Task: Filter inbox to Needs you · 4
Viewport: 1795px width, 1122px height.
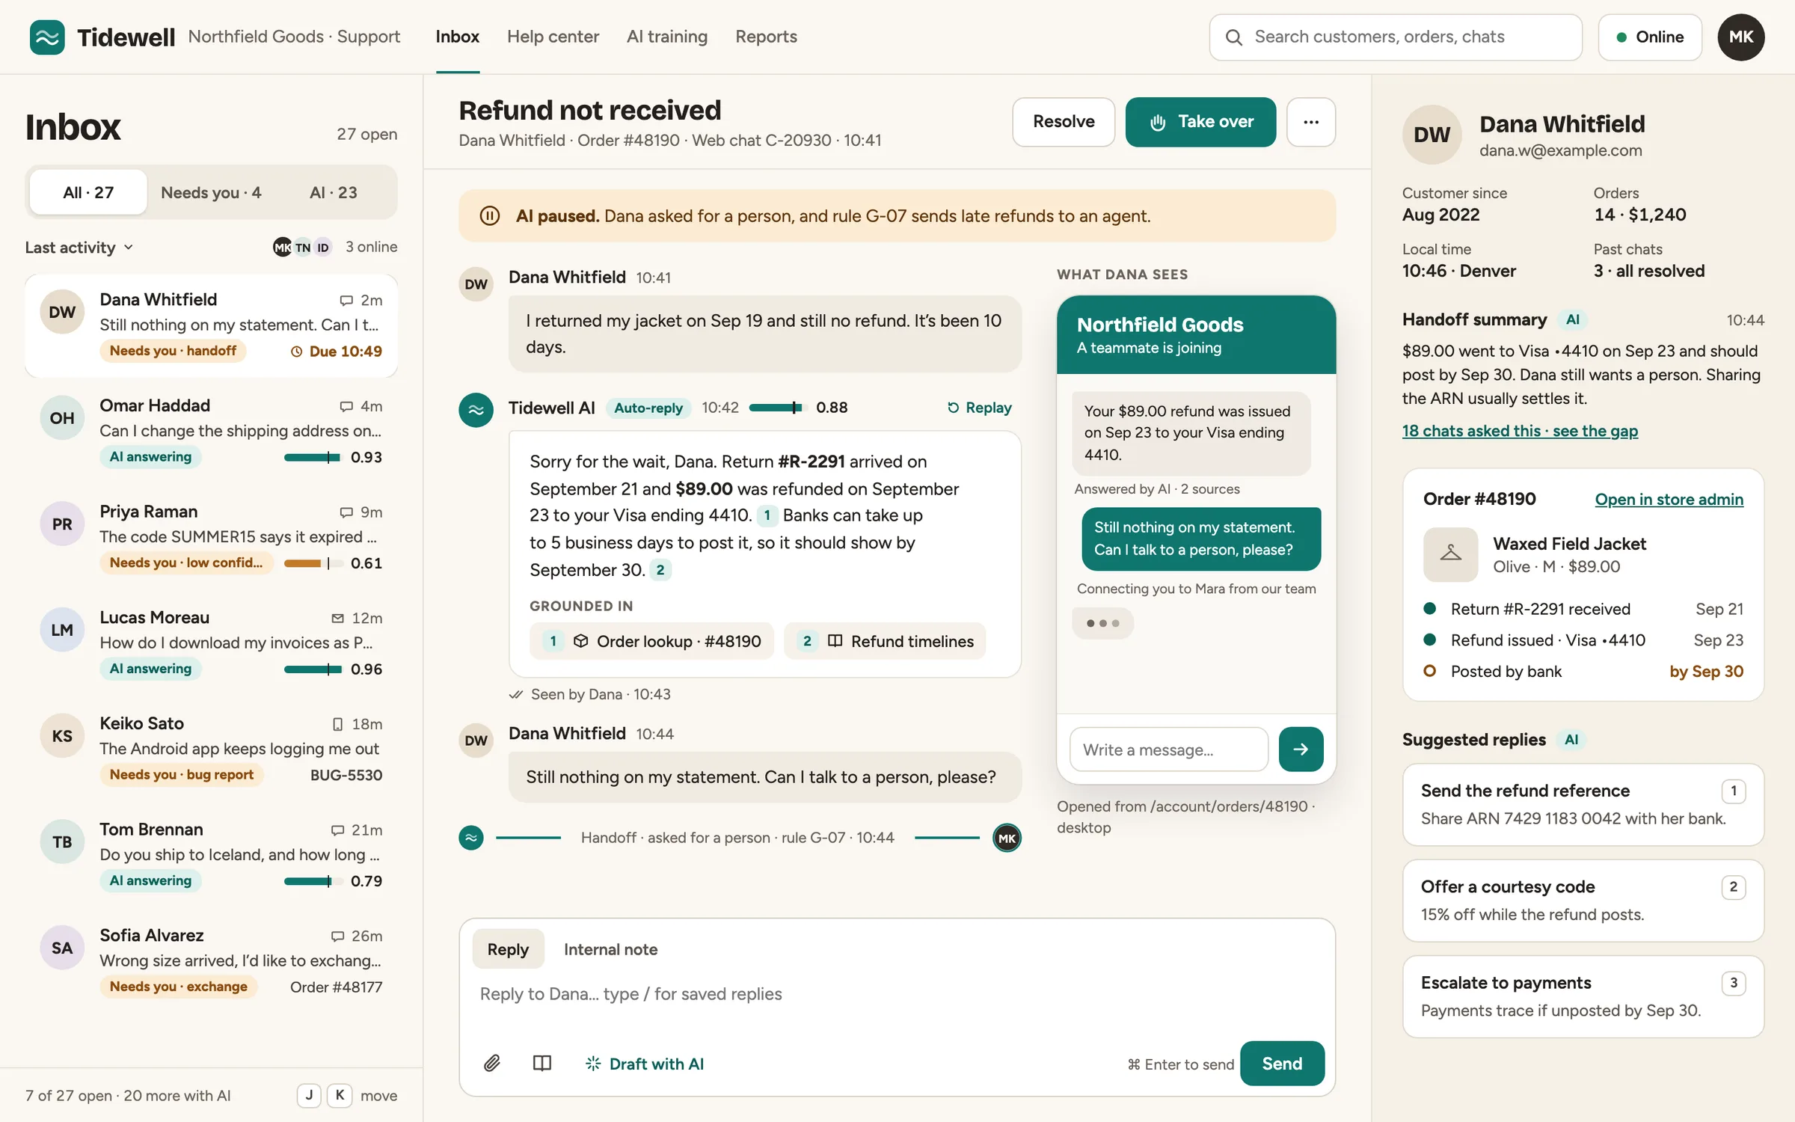Action: pyautogui.click(x=211, y=192)
